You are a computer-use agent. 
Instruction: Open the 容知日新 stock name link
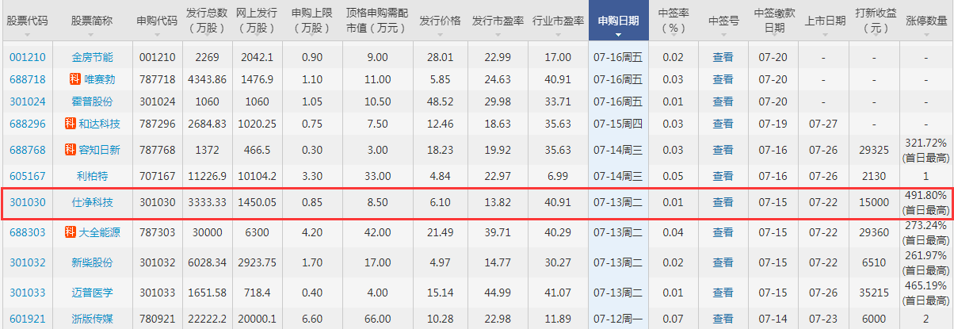pos(98,150)
